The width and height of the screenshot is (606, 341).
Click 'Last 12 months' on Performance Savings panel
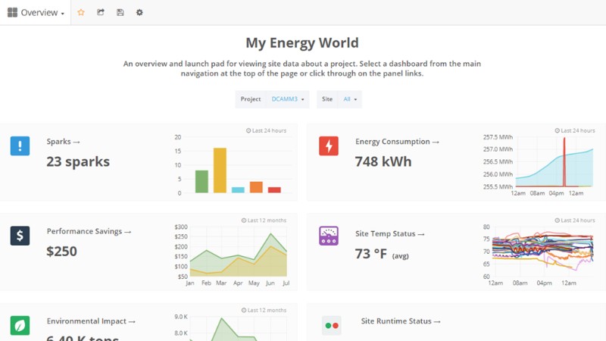point(264,221)
